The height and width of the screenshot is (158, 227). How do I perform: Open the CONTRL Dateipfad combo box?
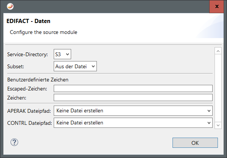[133, 123]
